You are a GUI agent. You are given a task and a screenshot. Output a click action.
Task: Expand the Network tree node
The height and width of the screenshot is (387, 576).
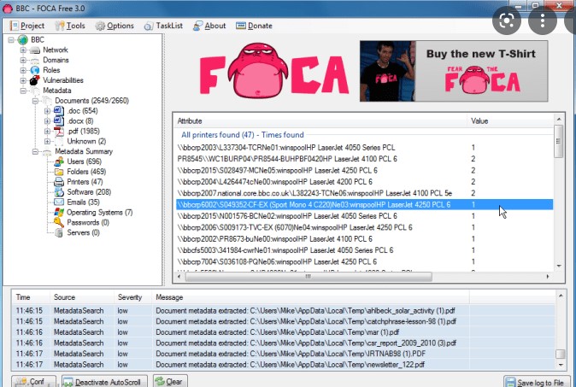(x=23, y=50)
